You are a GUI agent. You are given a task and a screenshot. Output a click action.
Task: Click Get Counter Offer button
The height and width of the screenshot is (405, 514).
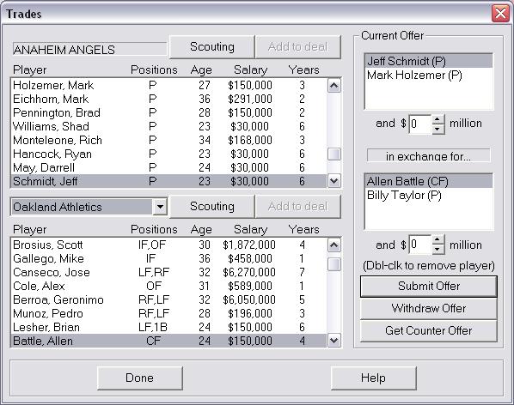pyautogui.click(x=428, y=330)
